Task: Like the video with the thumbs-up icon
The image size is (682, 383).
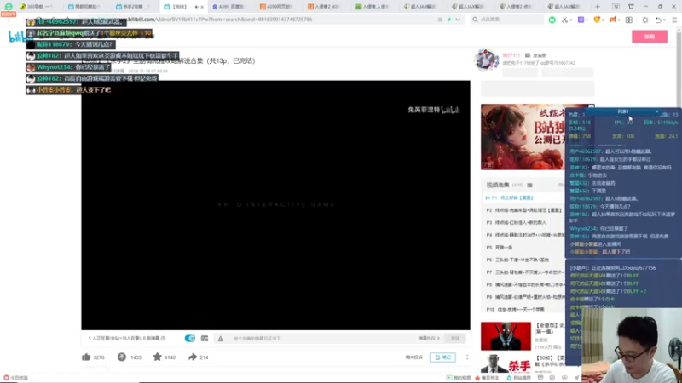Action: point(86,357)
